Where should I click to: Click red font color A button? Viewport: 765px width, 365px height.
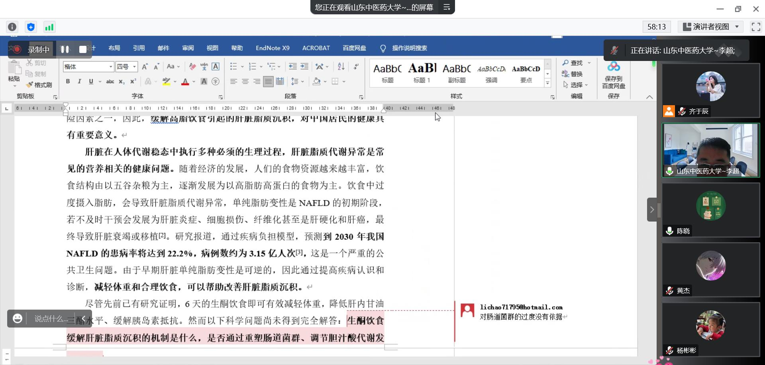coord(185,81)
